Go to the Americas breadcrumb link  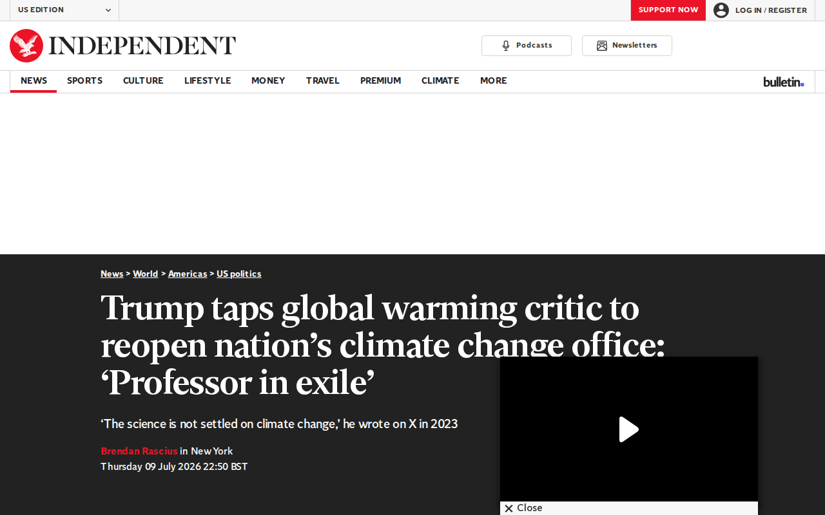pyautogui.click(x=188, y=274)
